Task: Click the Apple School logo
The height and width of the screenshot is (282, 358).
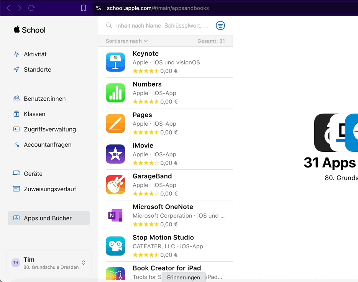Action: [x=30, y=30]
